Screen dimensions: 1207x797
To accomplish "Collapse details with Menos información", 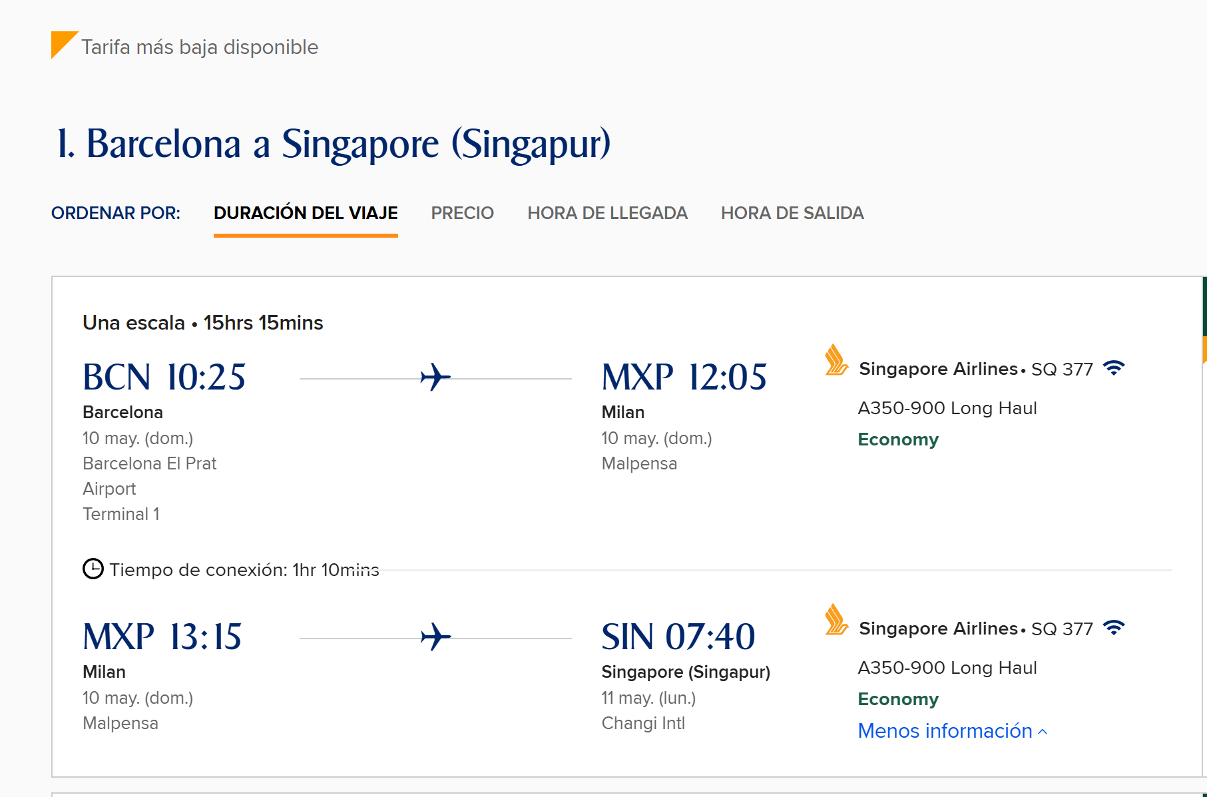I will coord(953,731).
